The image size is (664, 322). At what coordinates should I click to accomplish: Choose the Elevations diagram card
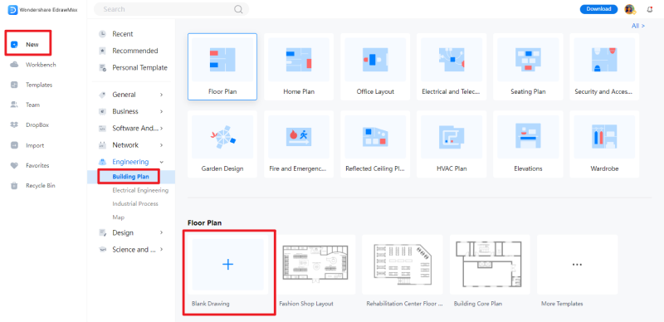528,144
